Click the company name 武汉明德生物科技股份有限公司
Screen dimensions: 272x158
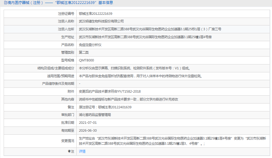coord(101,21)
